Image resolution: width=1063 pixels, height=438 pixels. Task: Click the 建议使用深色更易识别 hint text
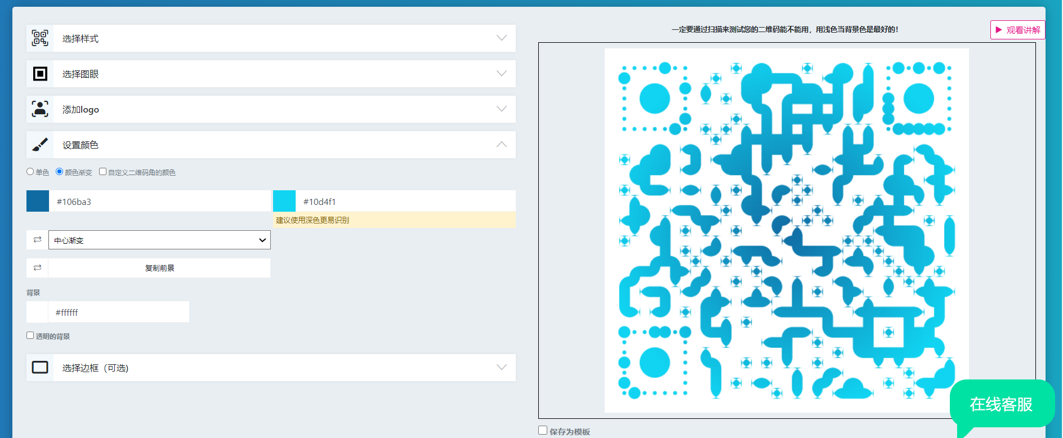click(x=312, y=220)
